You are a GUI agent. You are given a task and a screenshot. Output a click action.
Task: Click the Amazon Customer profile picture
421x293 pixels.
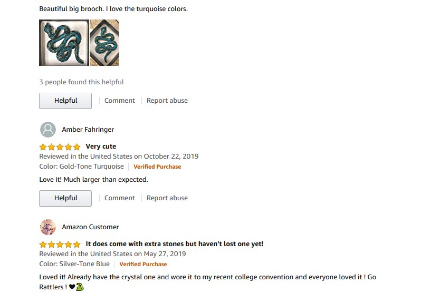tap(48, 227)
